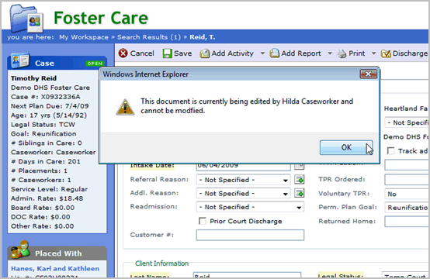Screen dimensions: 430x279
Task: Click the Client Information section heading
Action: click(161, 263)
